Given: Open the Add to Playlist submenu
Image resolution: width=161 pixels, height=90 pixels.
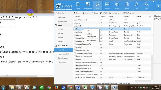Looking at the screenshot, I should 91,40.
